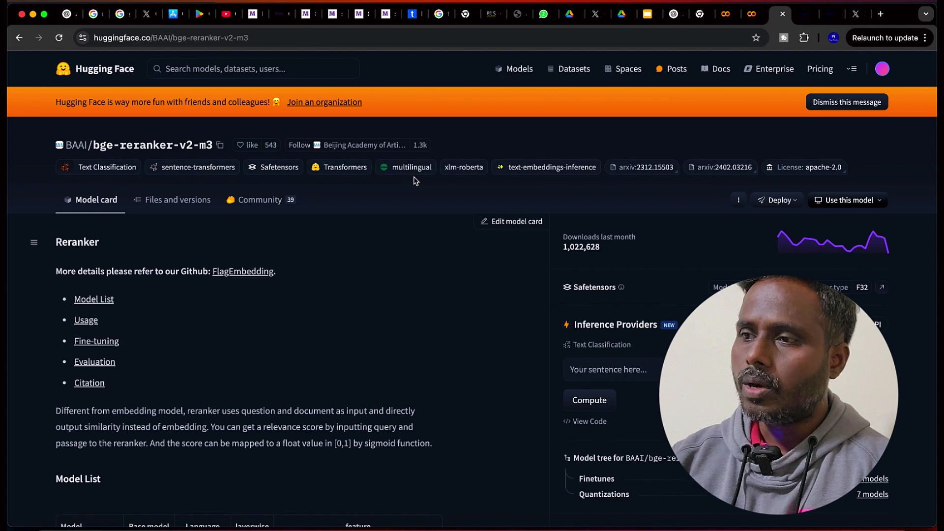Dismiss this message banner
This screenshot has height=531, width=944.
[847, 102]
